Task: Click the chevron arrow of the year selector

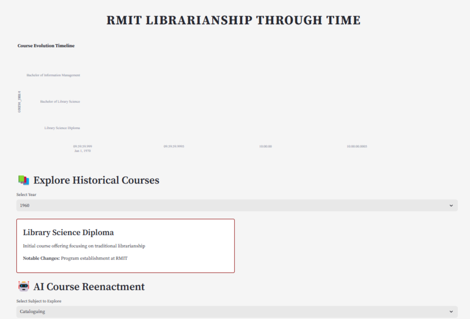Action: (451, 205)
